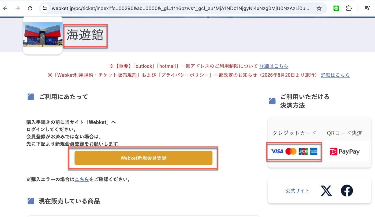The width and height of the screenshot is (375, 217).
Task: Reload the webket.jp page
Action: [x=30, y=8]
